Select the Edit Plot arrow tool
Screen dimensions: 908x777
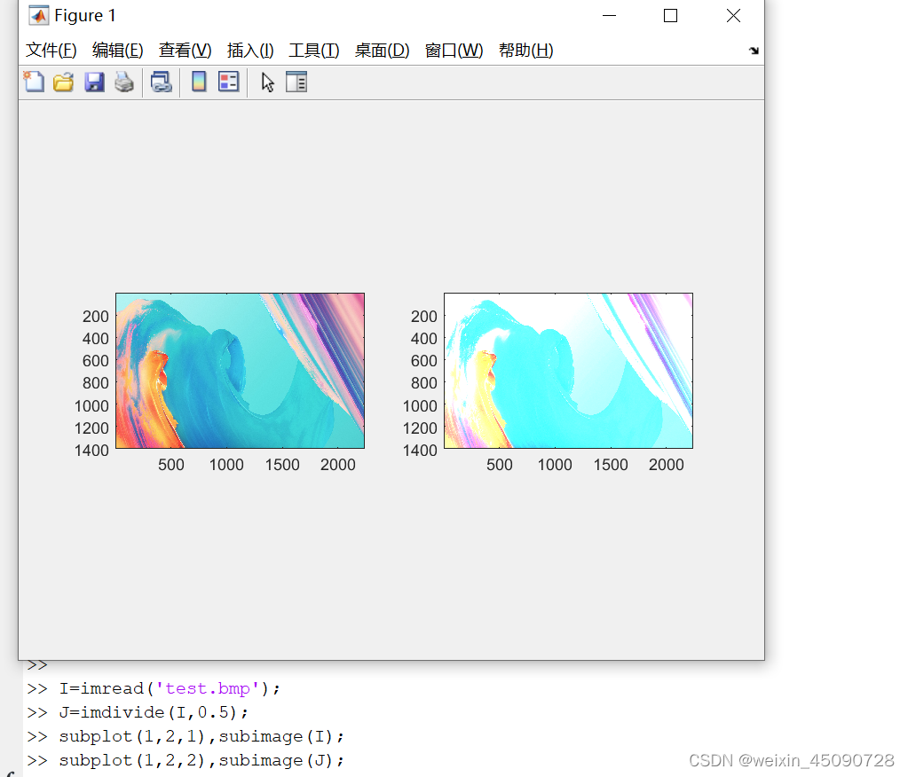click(267, 82)
